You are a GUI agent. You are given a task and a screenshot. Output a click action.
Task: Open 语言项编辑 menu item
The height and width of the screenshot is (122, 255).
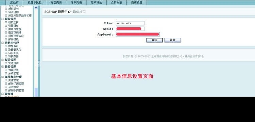pyautogui.click(x=15, y=32)
